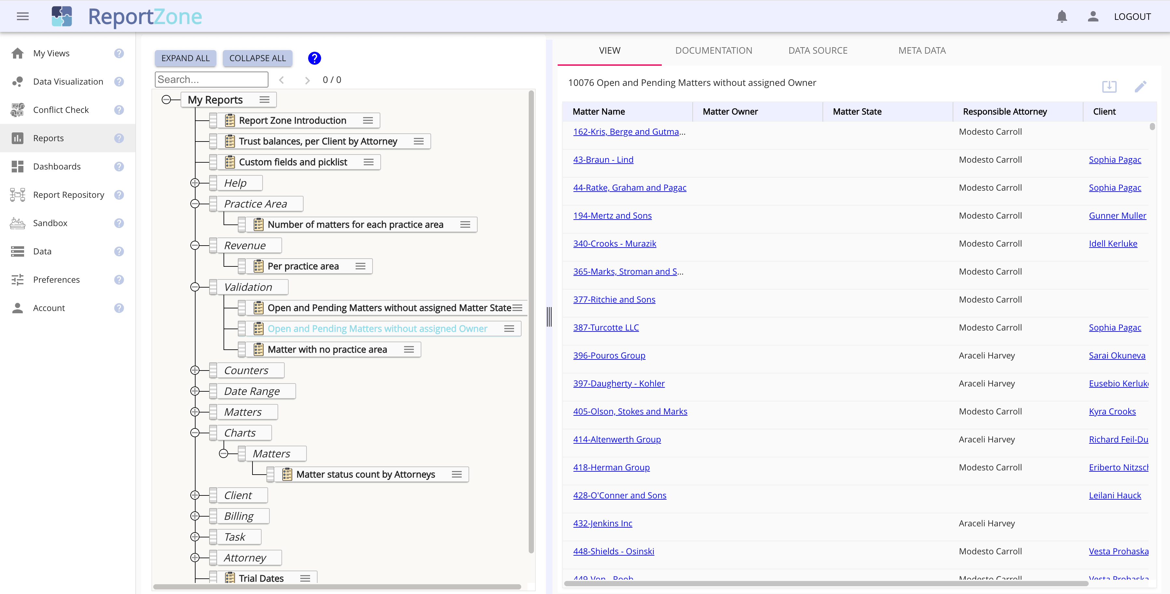Image resolution: width=1170 pixels, height=594 pixels.
Task: Click the Conflict Check icon
Action: pyautogui.click(x=18, y=110)
